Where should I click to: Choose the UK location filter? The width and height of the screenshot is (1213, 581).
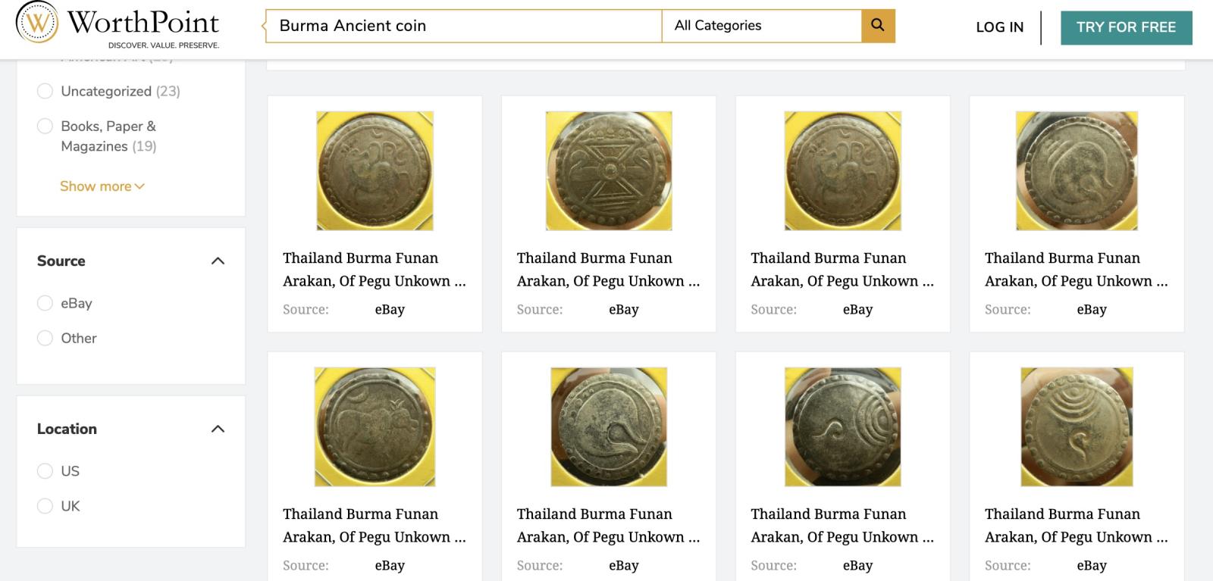(x=45, y=506)
